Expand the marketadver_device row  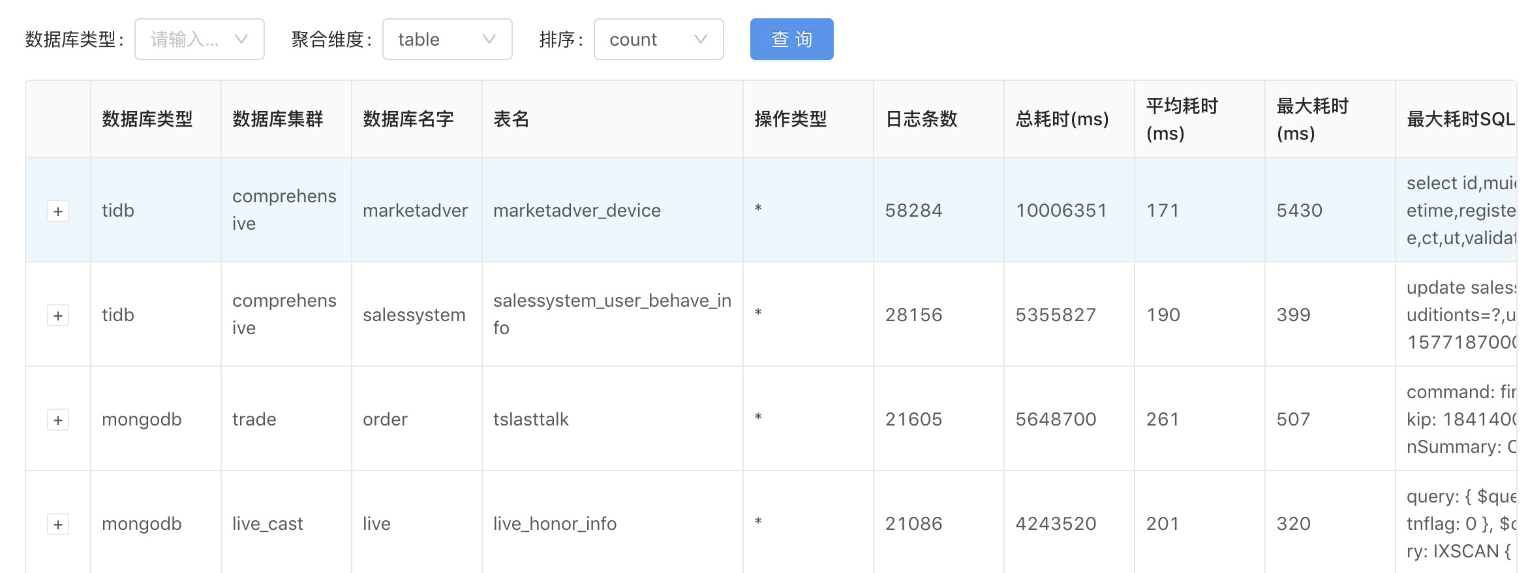coord(58,211)
